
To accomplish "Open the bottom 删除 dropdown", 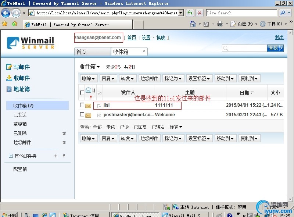I will (89, 138).
